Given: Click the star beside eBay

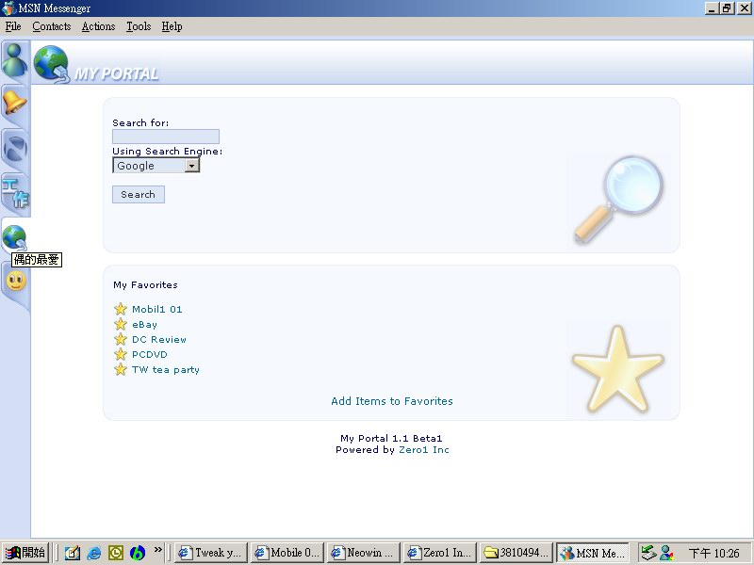Looking at the screenshot, I should [121, 324].
